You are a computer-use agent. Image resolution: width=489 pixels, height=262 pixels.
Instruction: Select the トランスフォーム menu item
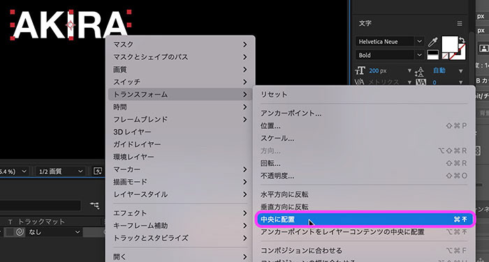180,94
